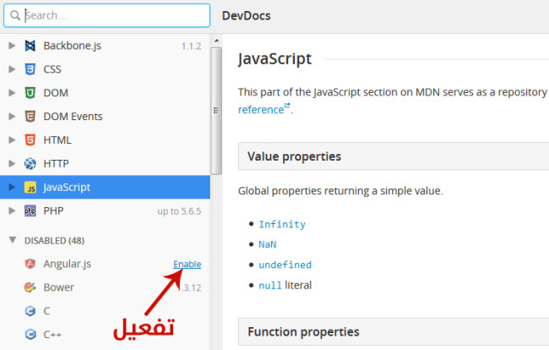Image resolution: width=549 pixels, height=350 pixels.
Task: Click the Bower bird icon
Action: pos(30,287)
